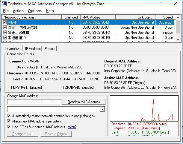Image resolution: width=183 pixels, height=144 pixels.
Task: Click the Technitium app icon in title bar
Action: pyautogui.click(x=4, y=4)
